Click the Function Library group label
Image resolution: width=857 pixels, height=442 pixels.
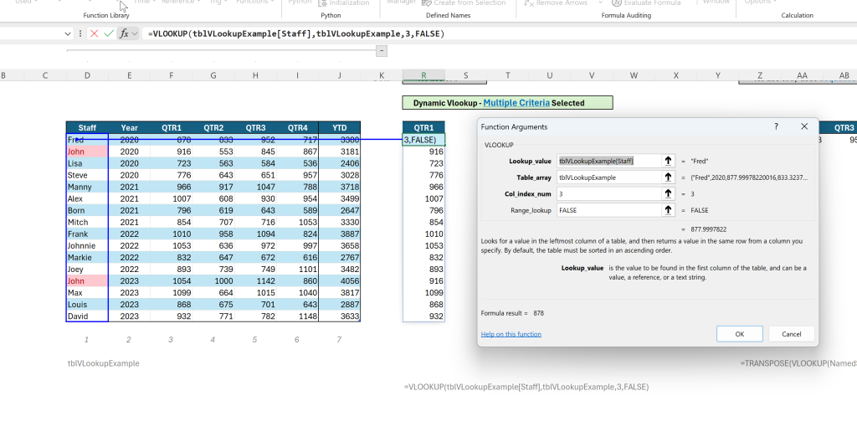106,15
